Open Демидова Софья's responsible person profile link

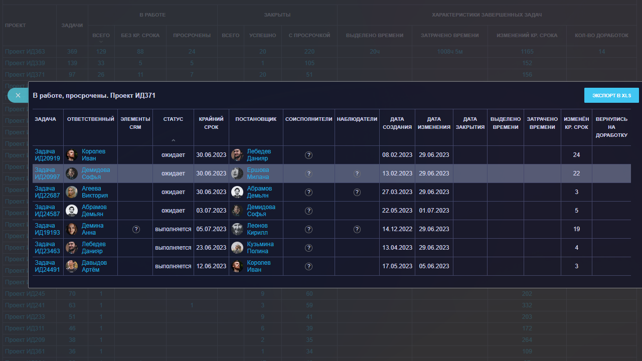coord(95,173)
